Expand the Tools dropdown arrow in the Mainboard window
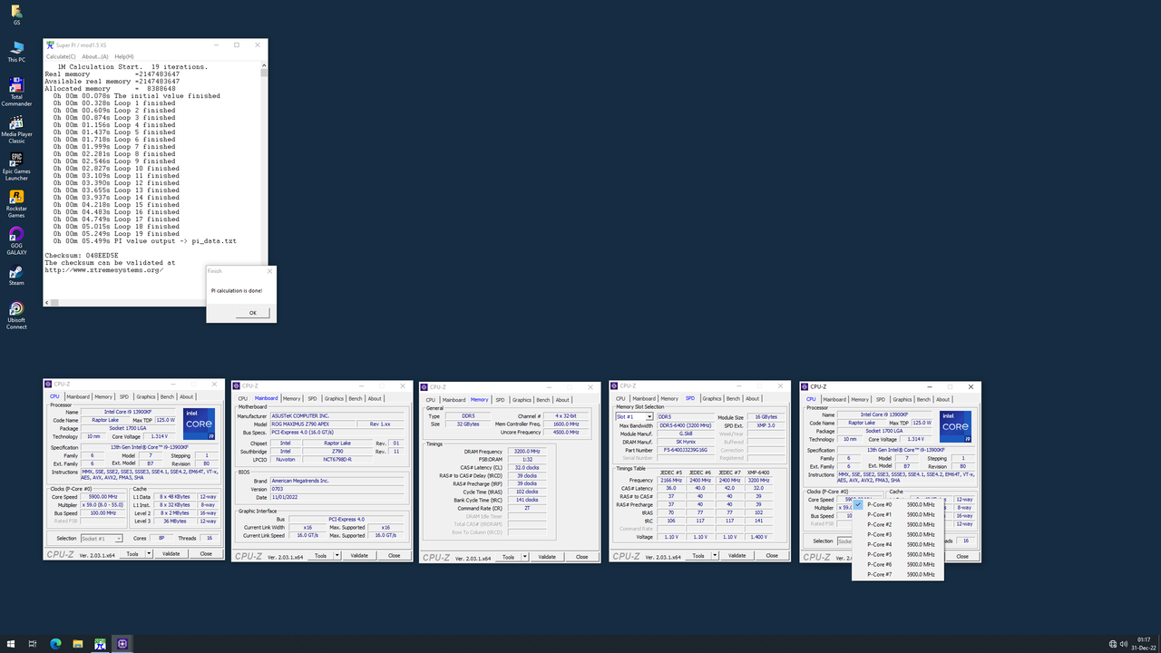1161x653 pixels. (x=337, y=555)
